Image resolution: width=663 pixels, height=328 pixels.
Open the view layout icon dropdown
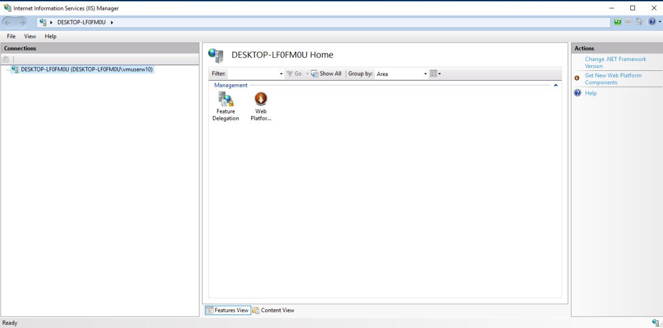coord(436,74)
